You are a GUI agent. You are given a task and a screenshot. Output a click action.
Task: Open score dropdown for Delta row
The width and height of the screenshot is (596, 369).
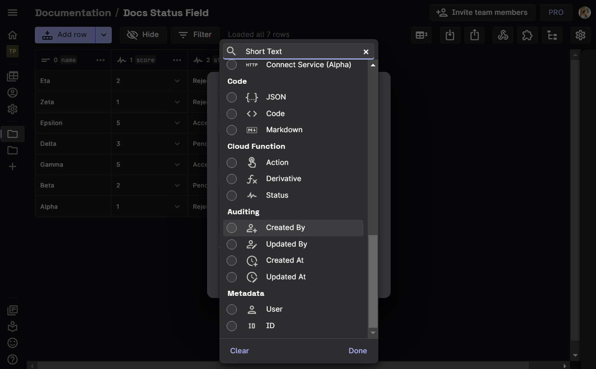tap(177, 144)
